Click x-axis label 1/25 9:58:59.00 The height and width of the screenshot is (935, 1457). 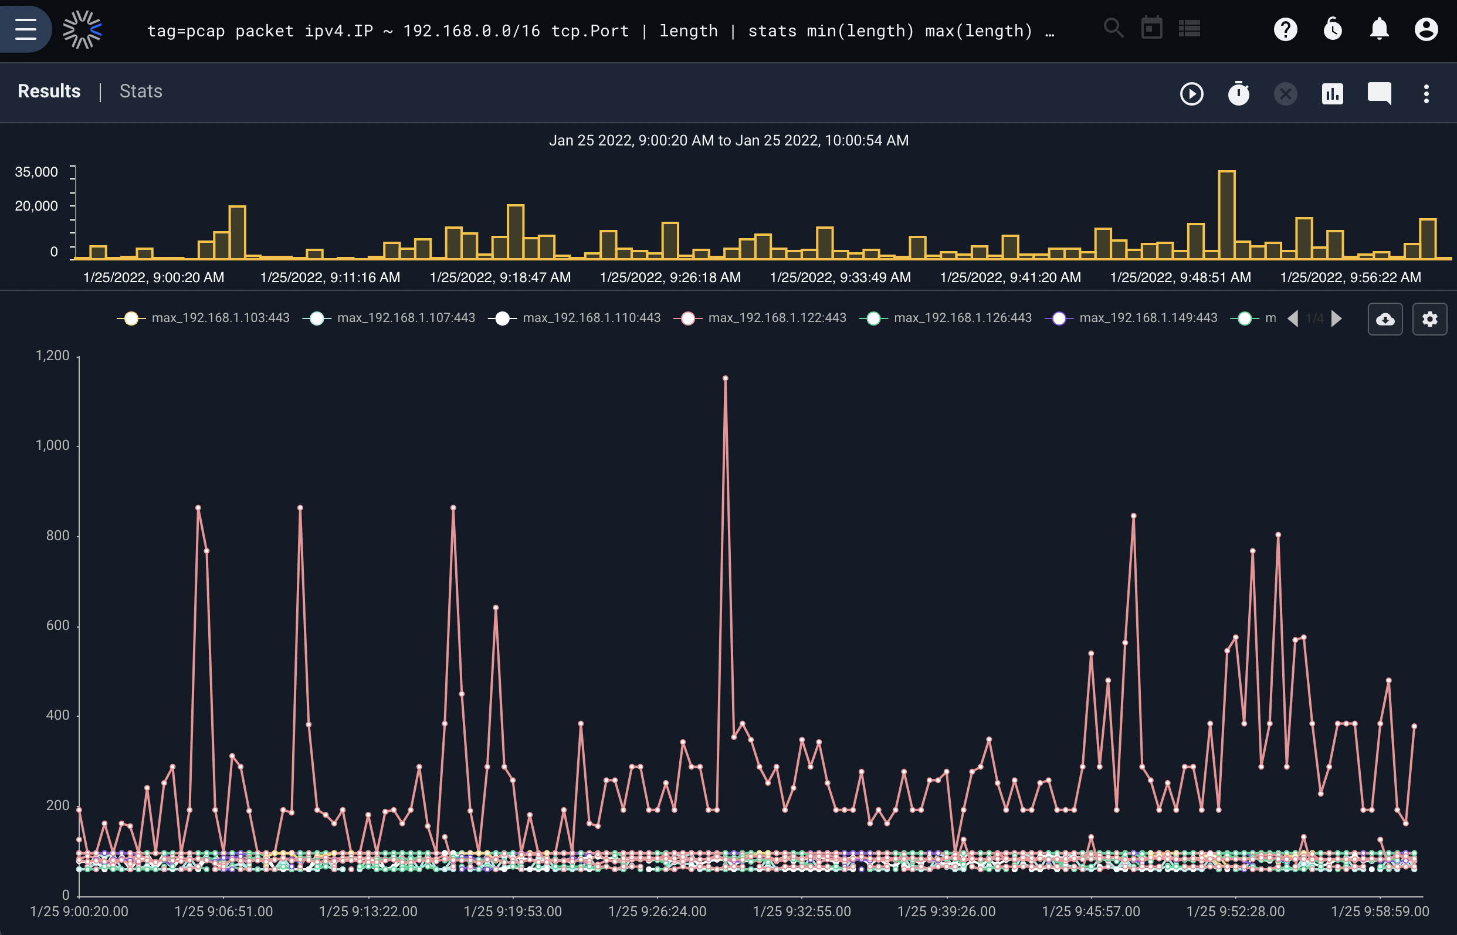[1380, 912]
